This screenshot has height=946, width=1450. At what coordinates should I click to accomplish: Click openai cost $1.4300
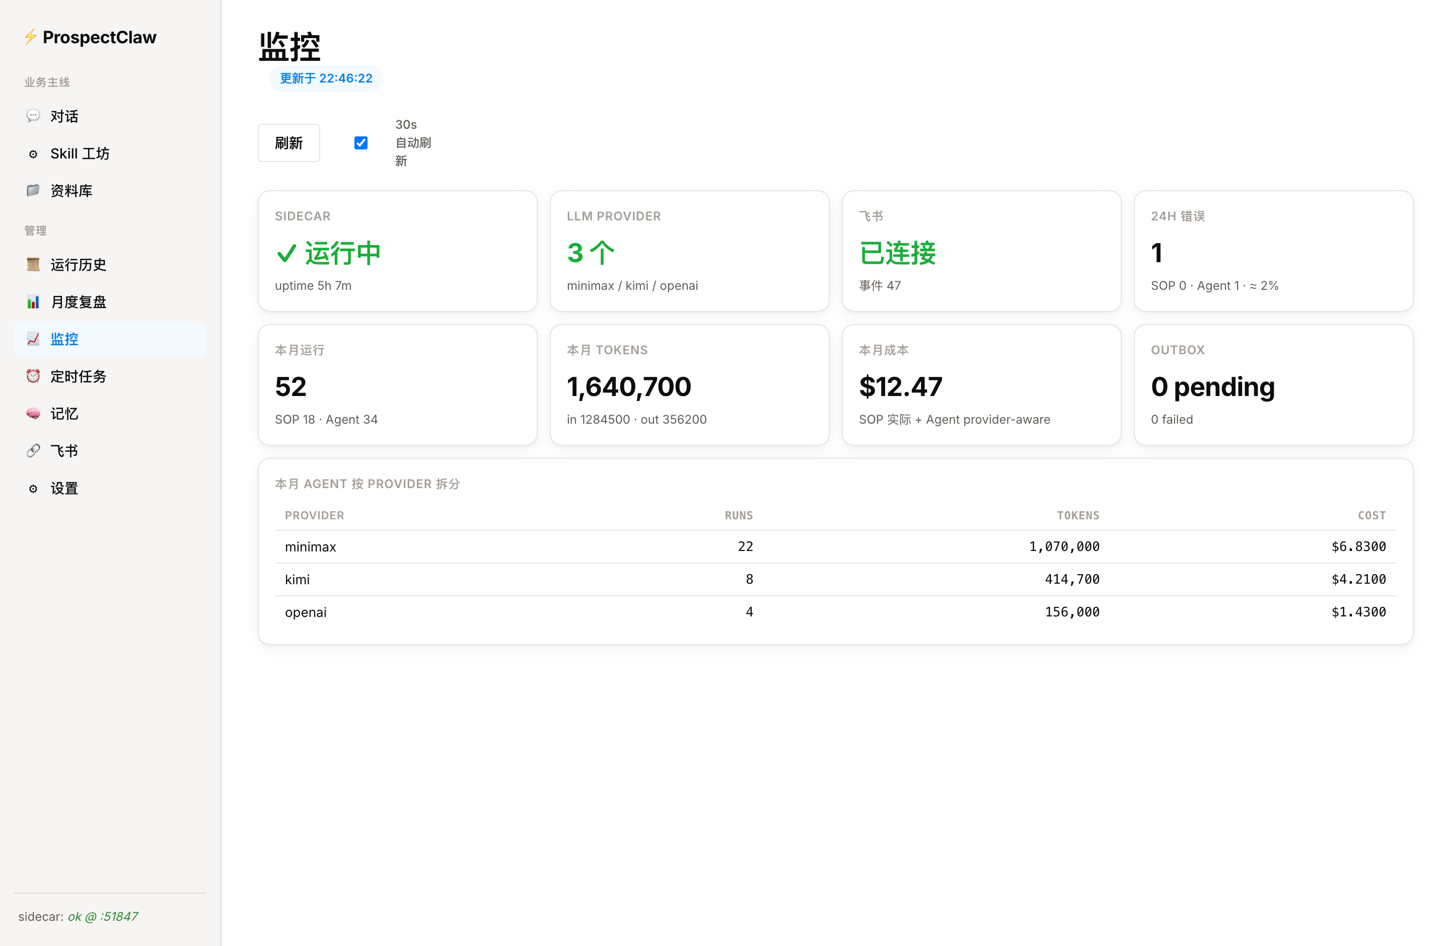[1358, 612]
